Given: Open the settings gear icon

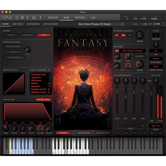Looking at the screenshot, I should tap(22, 18).
